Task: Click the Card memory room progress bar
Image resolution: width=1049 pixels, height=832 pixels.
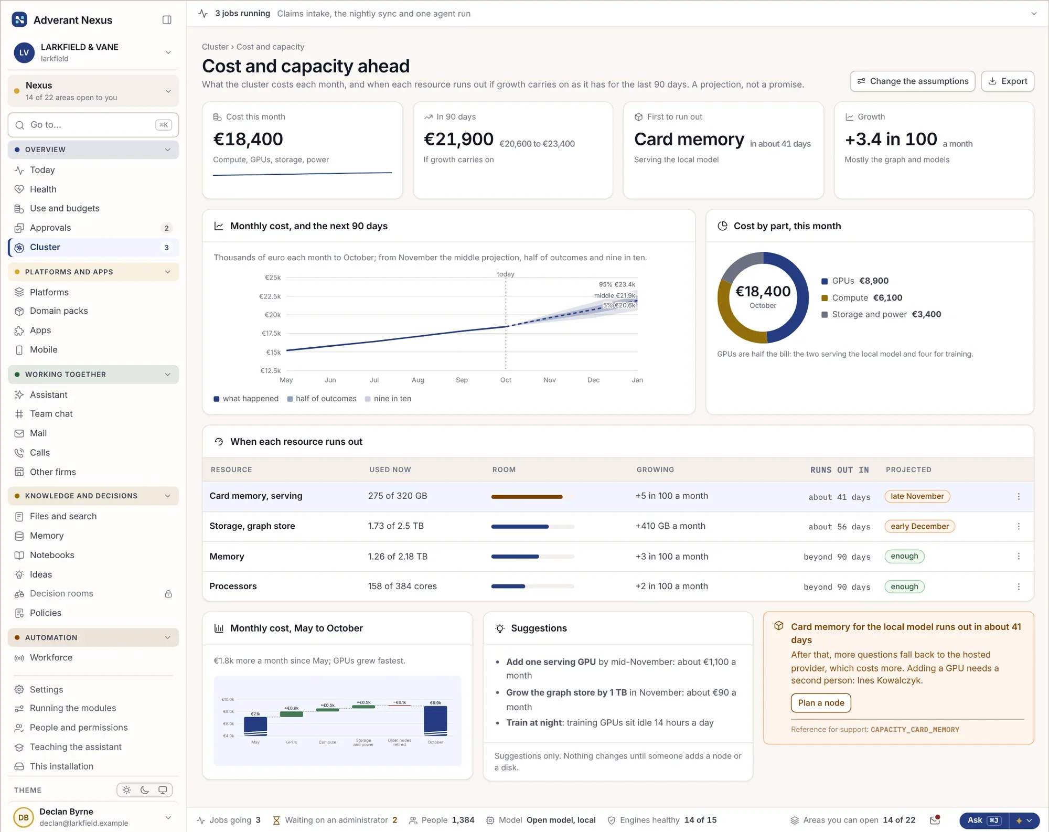Action: [x=532, y=497]
